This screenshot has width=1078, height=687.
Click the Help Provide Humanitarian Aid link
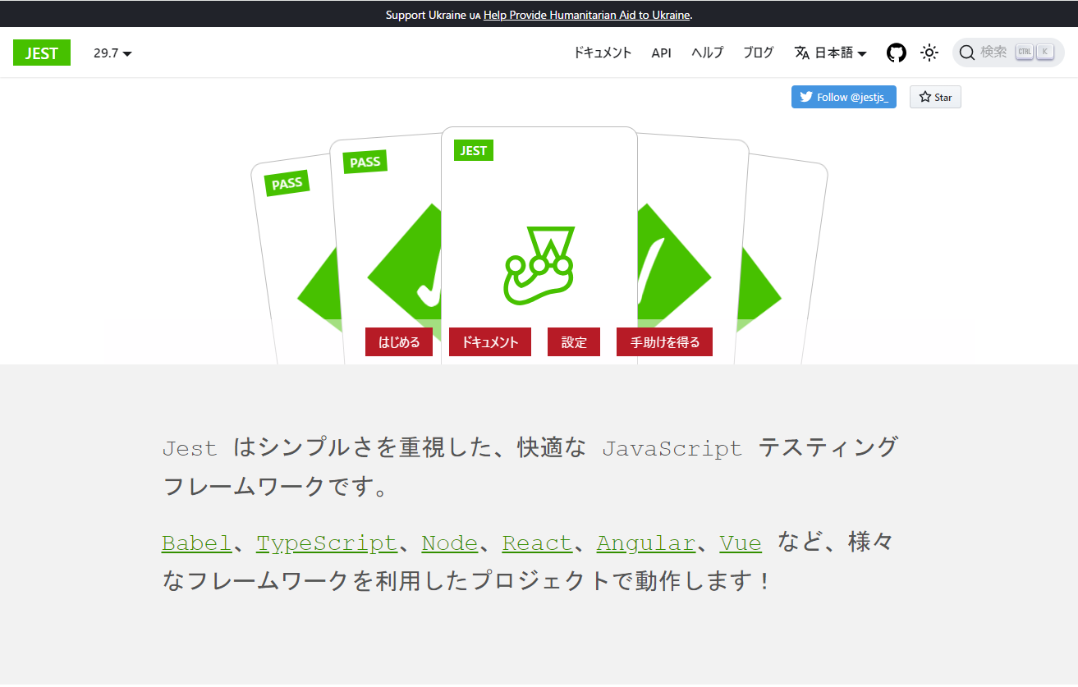tap(586, 15)
